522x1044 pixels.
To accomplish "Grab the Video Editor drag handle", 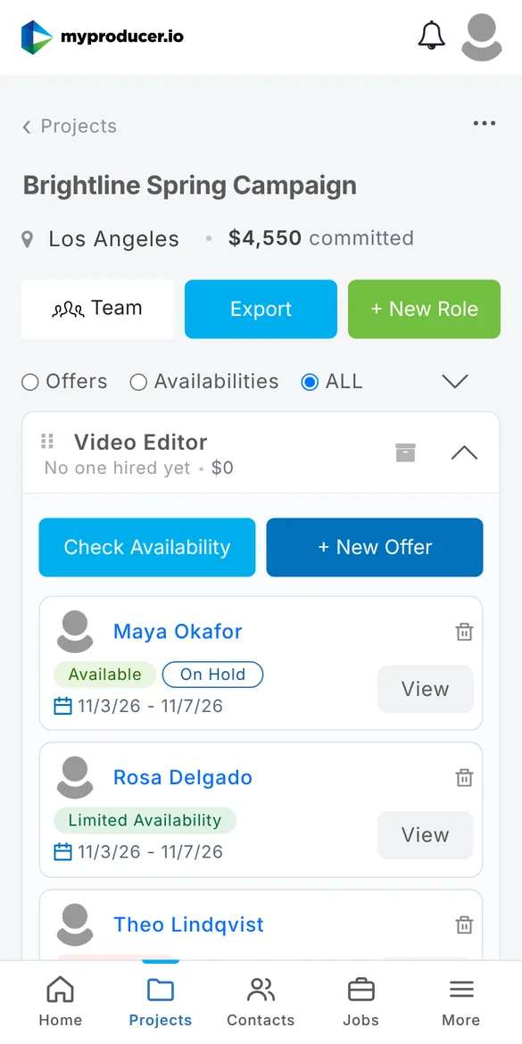I will tap(46, 441).
